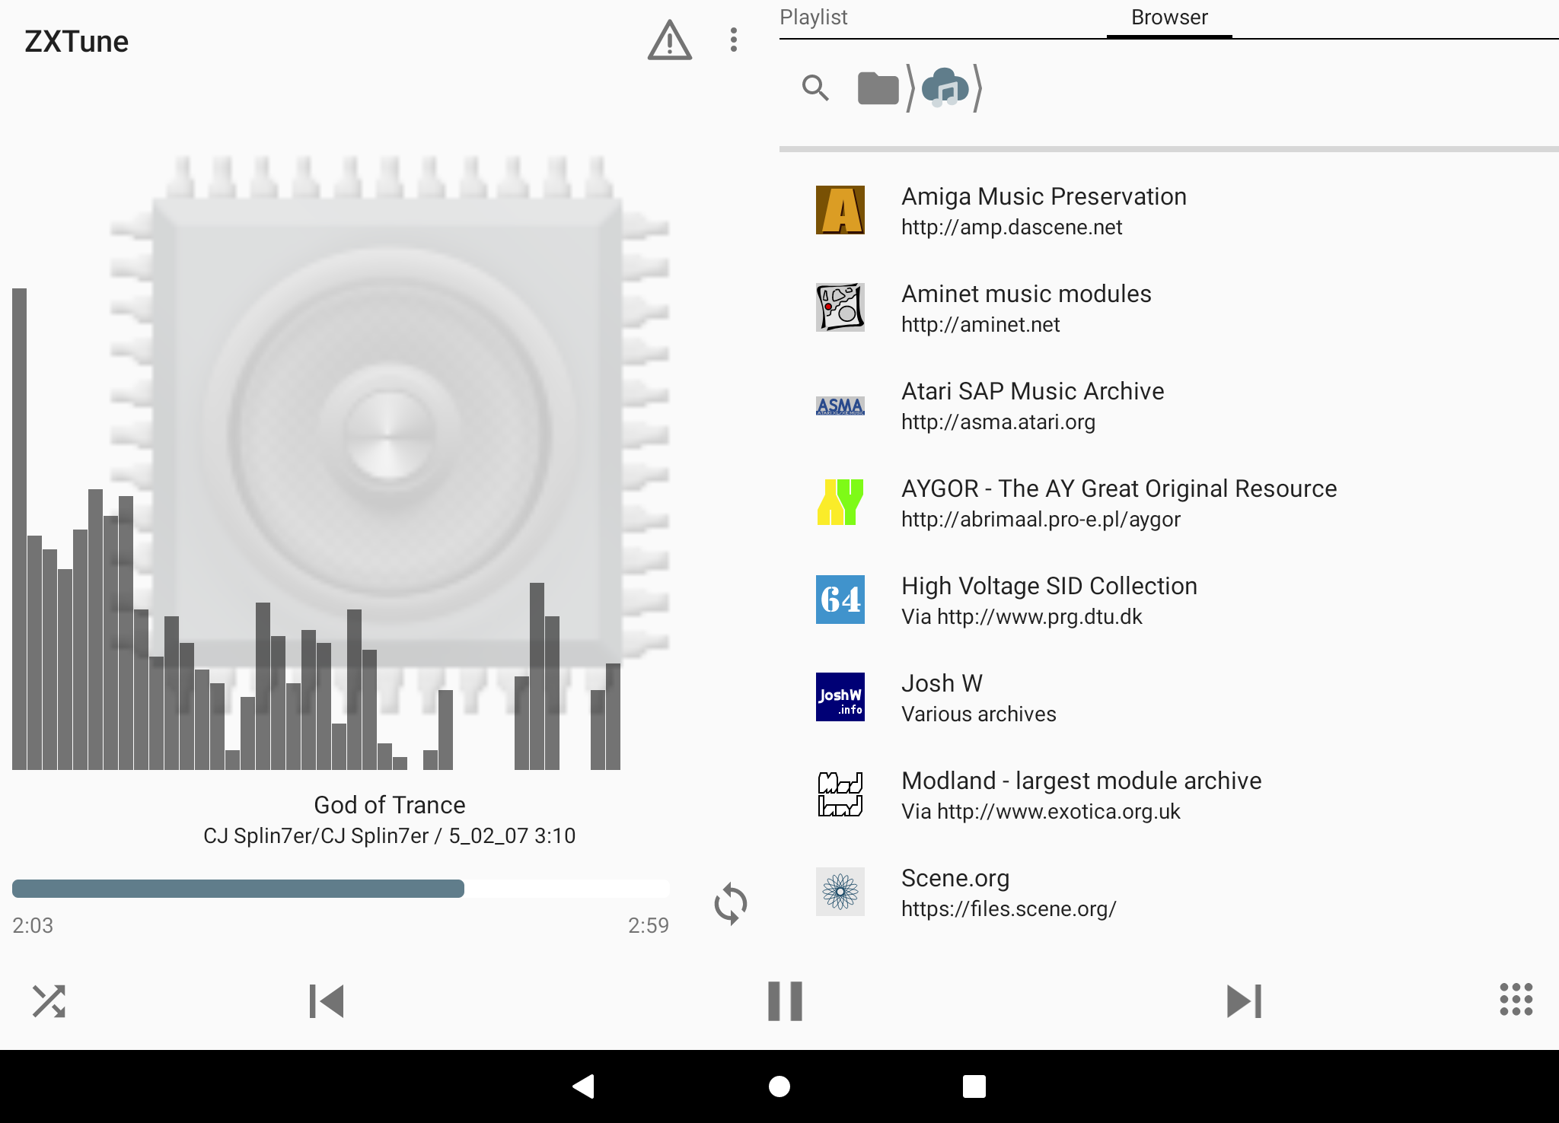The width and height of the screenshot is (1559, 1123).
Task: Click the Amiga Music Preservation logo
Action: click(x=840, y=210)
